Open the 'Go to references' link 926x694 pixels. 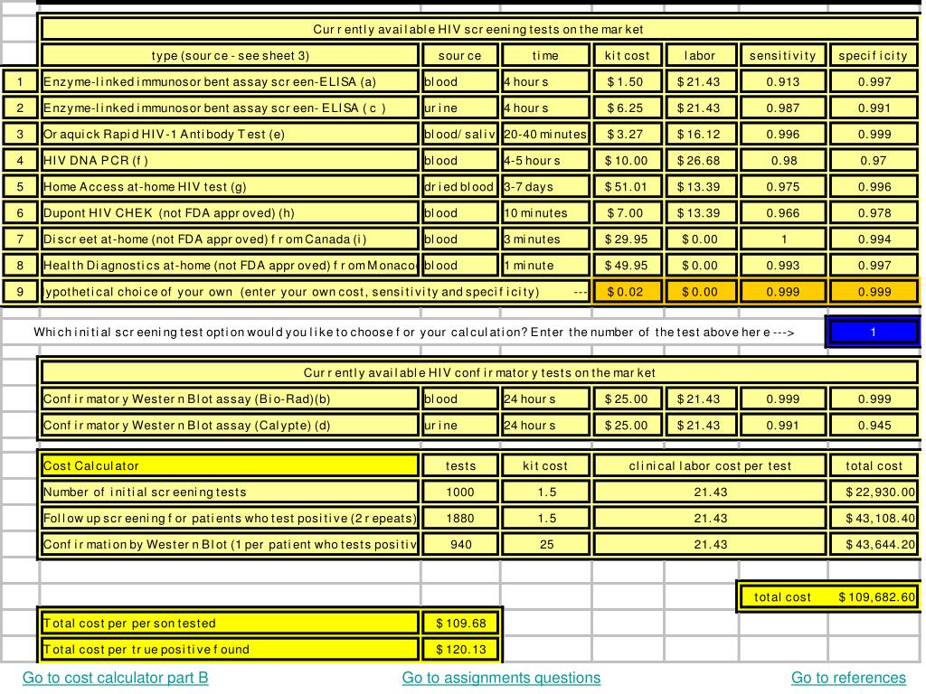(848, 678)
